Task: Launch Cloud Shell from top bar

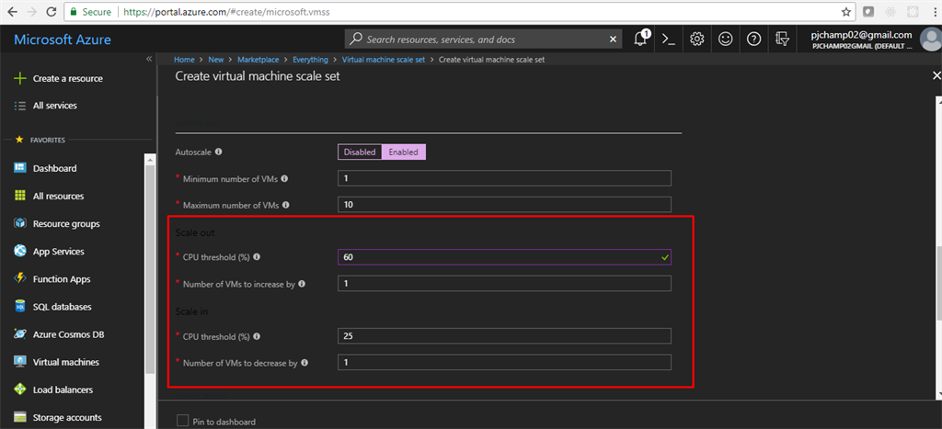Action: pos(670,39)
